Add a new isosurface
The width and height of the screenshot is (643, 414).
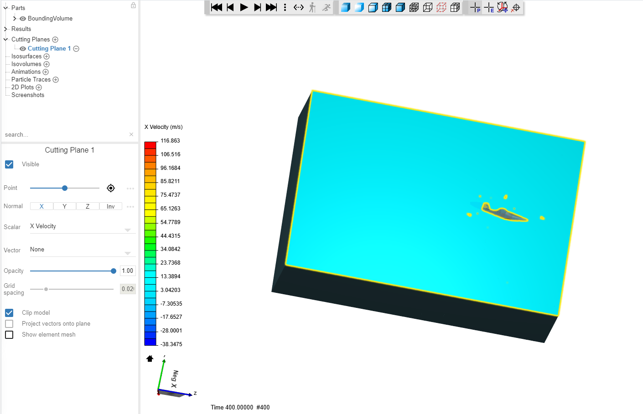(47, 56)
